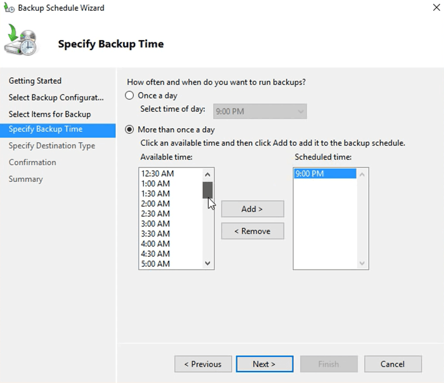Click the Backup Schedule Wizard title bar icon
This screenshot has width=444, height=383.
pos(8,8)
